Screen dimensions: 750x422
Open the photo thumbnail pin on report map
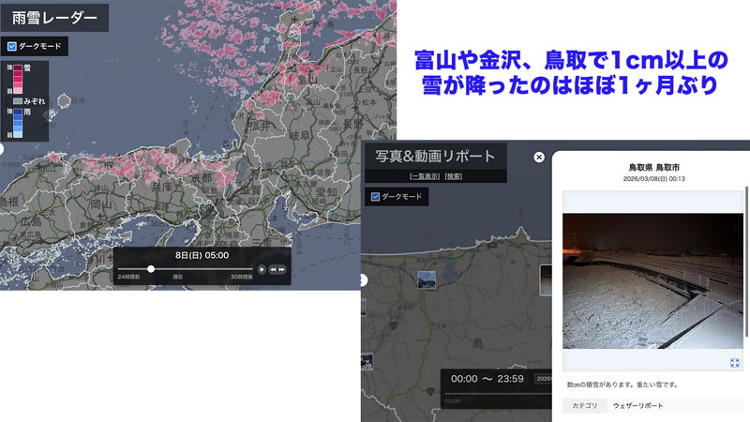tap(427, 279)
